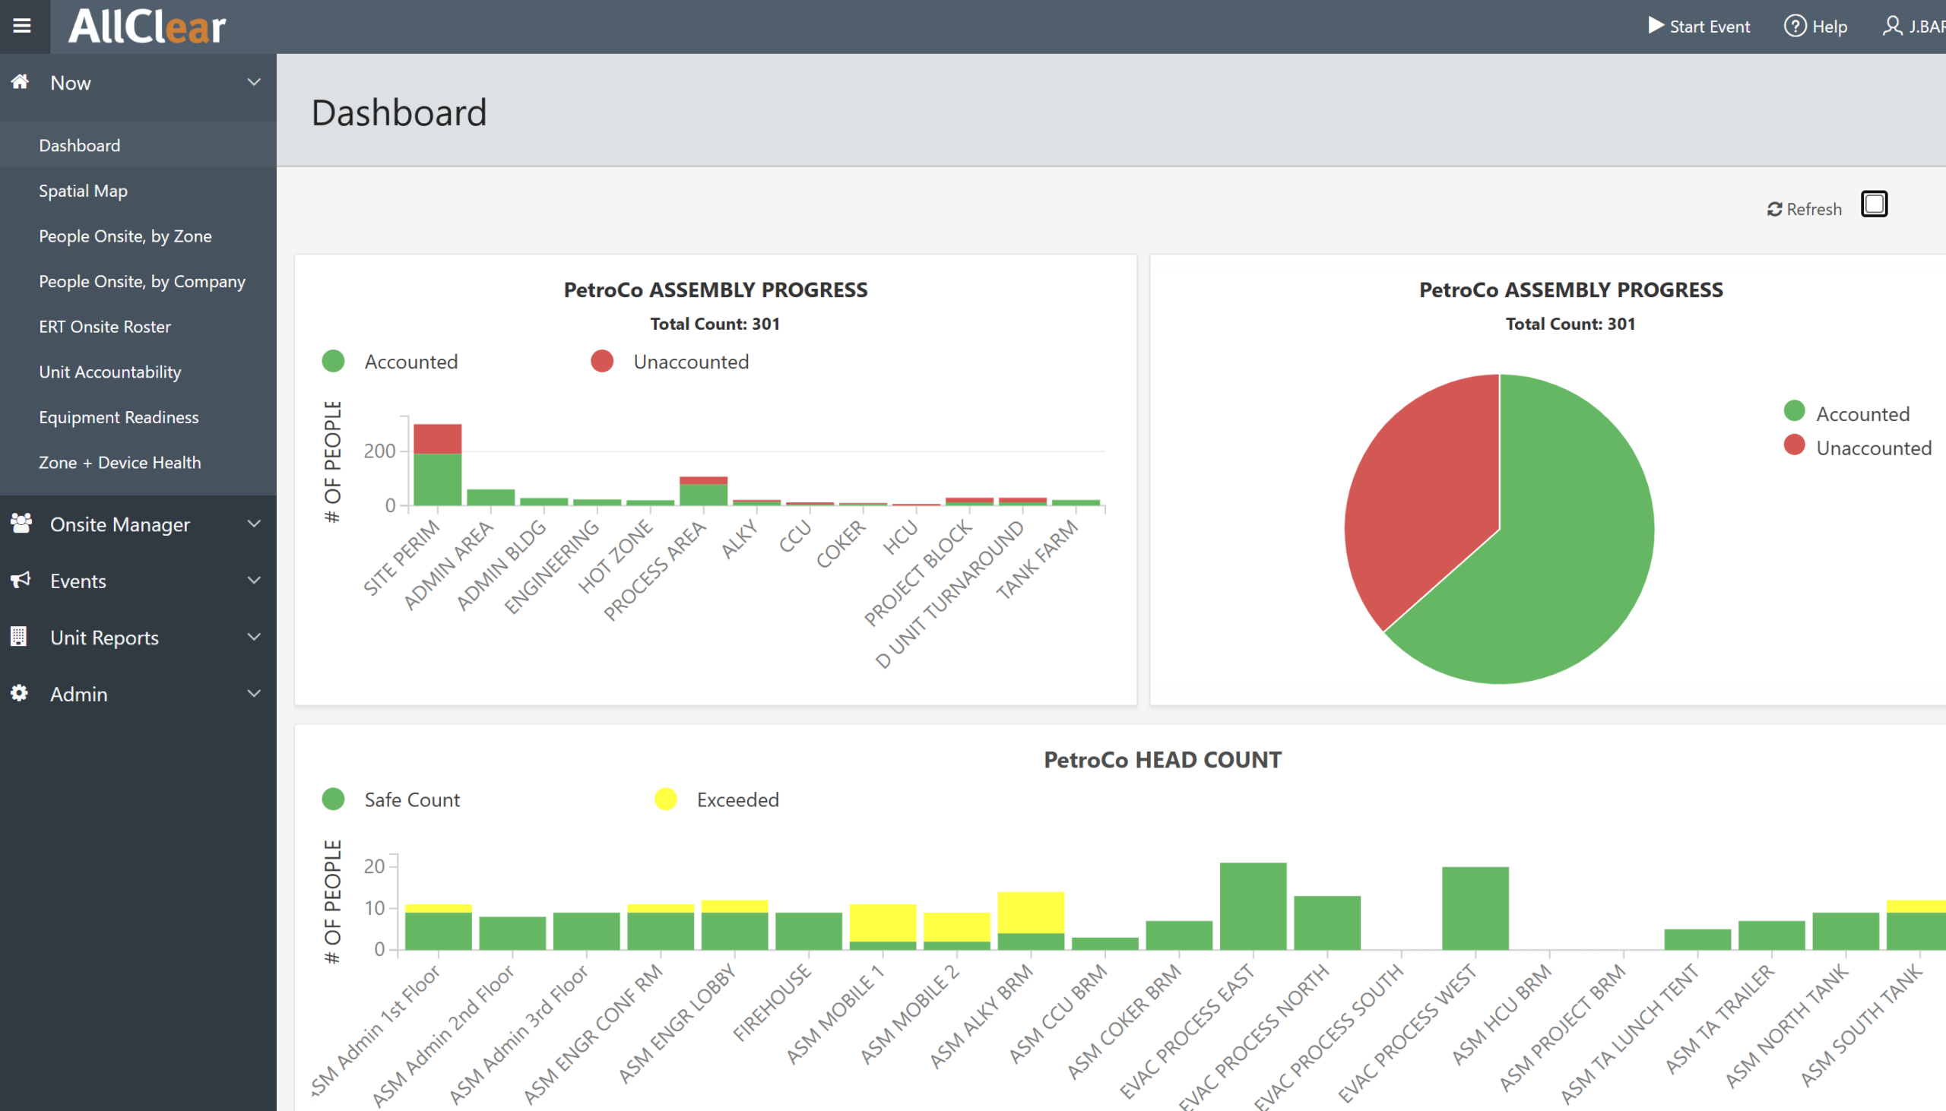Click EVAC PROCESS NORTH head count bar
The height and width of the screenshot is (1111, 1946).
1327,923
